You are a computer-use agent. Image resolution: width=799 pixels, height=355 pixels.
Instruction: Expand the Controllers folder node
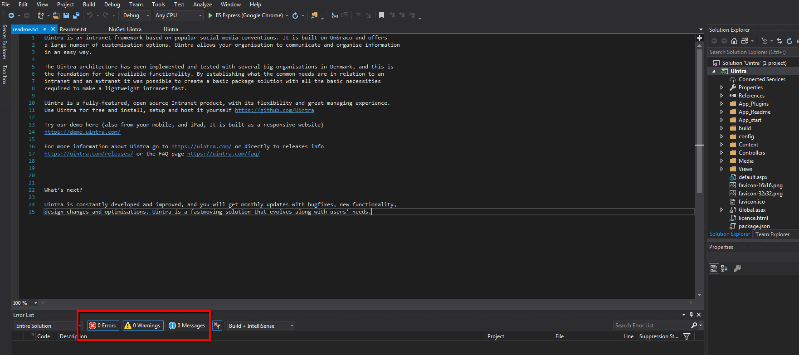tap(721, 153)
